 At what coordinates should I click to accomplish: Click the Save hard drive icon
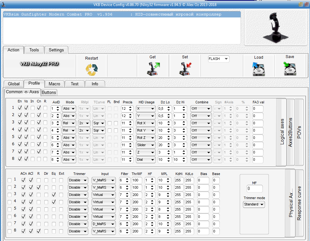click(290, 68)
